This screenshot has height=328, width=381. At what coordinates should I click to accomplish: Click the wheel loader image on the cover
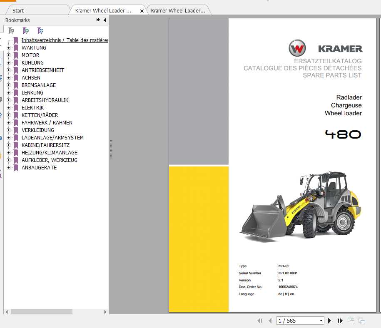300,206
